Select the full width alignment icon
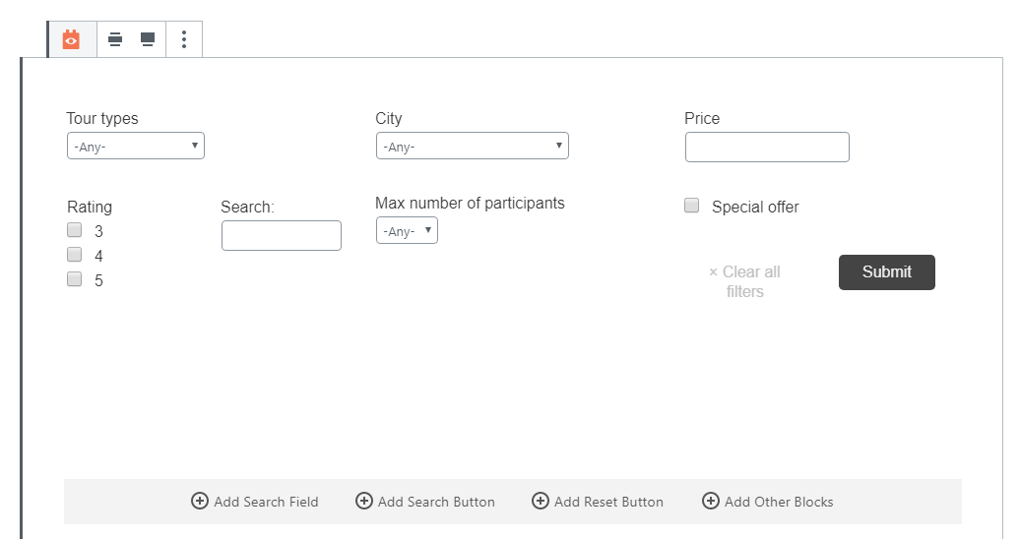This screenshot has width=1020, height=539. (148, 39)
